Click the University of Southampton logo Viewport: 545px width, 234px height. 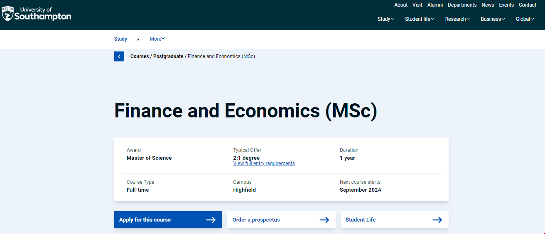37,14
